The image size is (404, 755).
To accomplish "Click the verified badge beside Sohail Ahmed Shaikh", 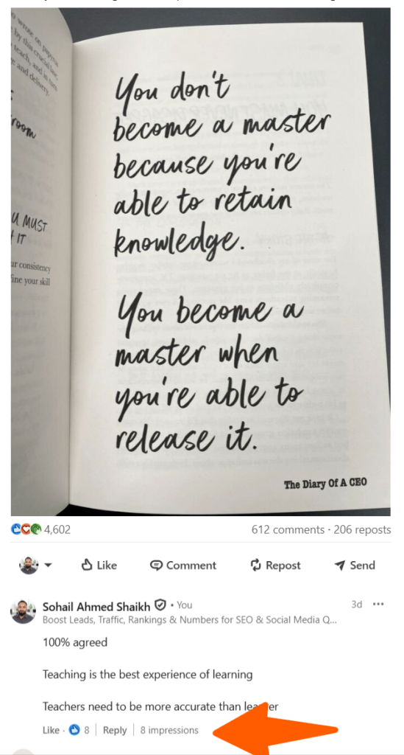I will [x=162, y=605].
